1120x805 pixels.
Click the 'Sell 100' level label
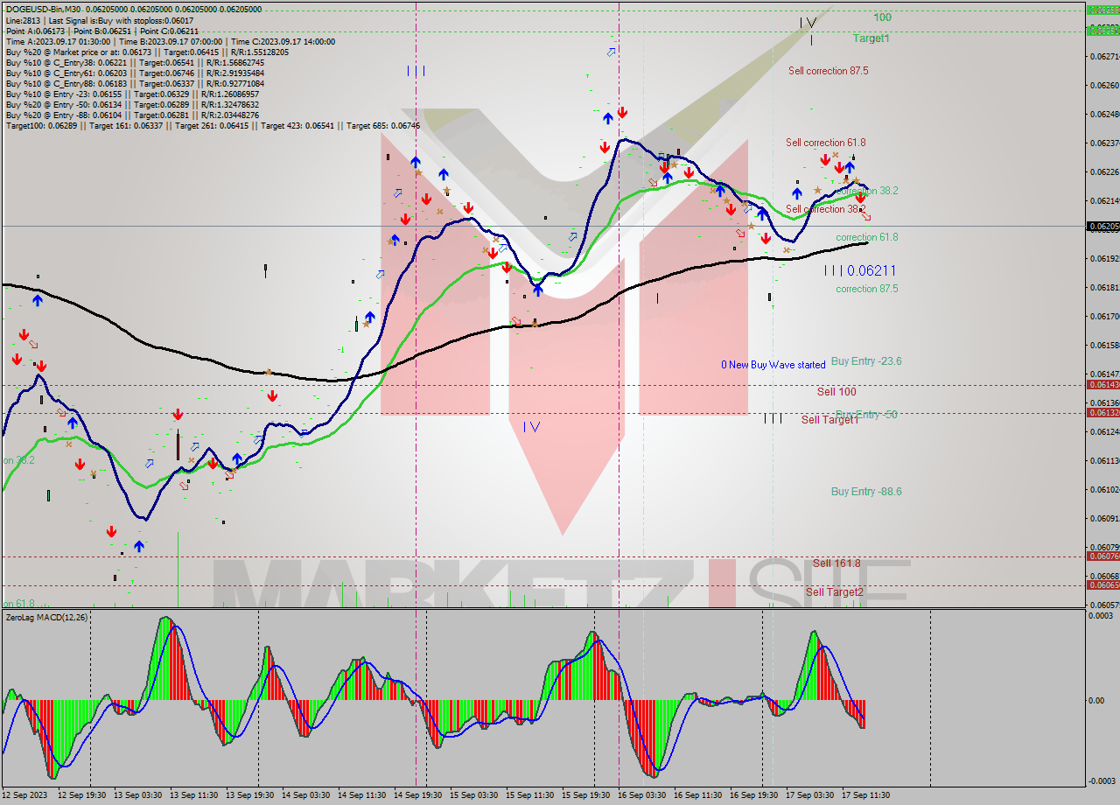pyautogui.click(x=836, y=392)
